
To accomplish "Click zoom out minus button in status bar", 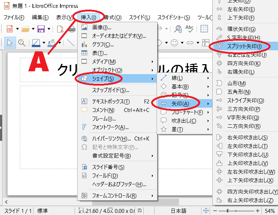I will tap(215, 211).
